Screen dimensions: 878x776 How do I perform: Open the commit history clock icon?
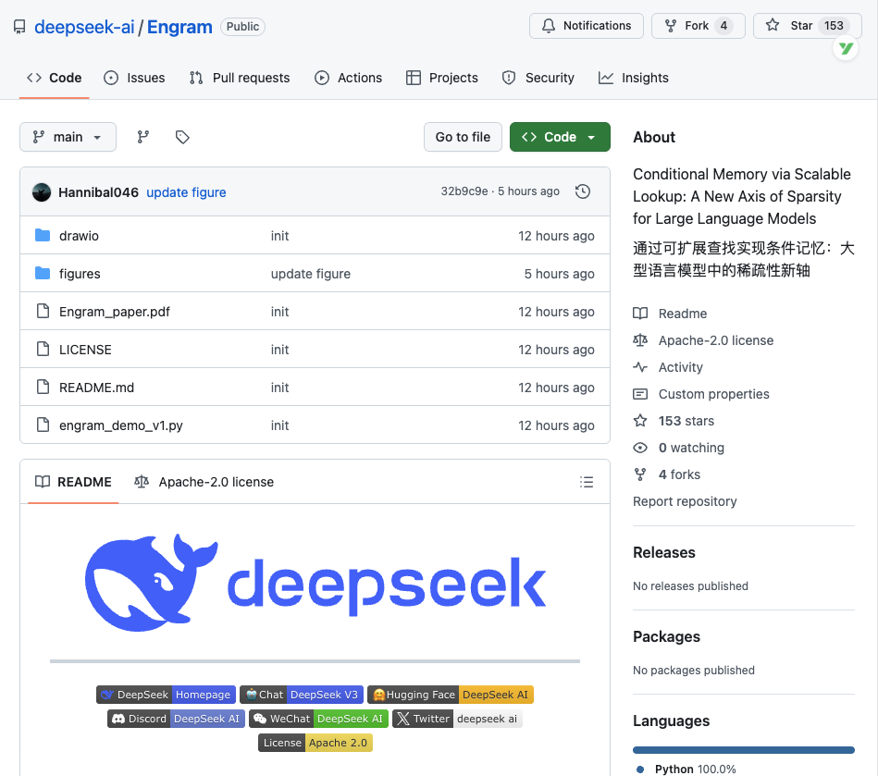(583, 191)
